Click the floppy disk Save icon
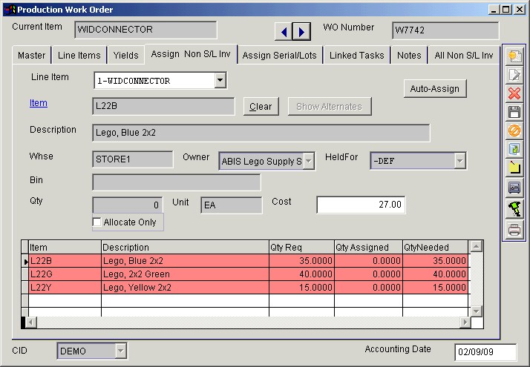530x367 pixels. click(x=514, y=112)
